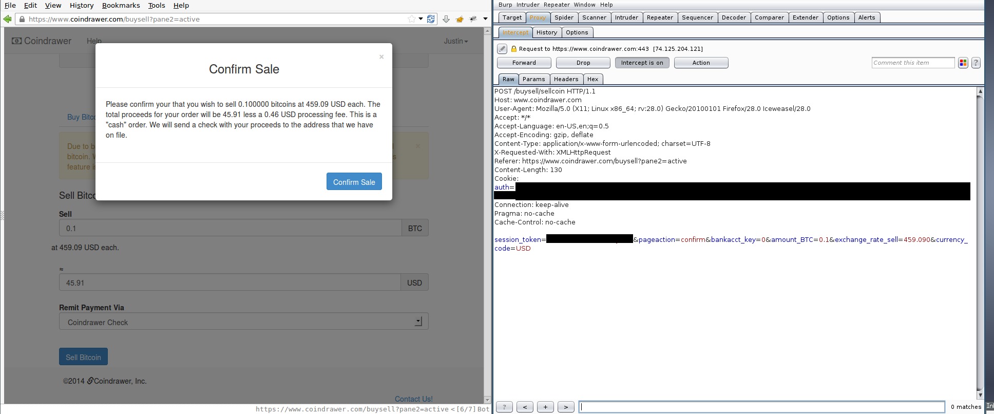Click the bug-shaped extension icon
This screenshot has width=994, height=414.
pyautogui.click(x=473, y=19)
